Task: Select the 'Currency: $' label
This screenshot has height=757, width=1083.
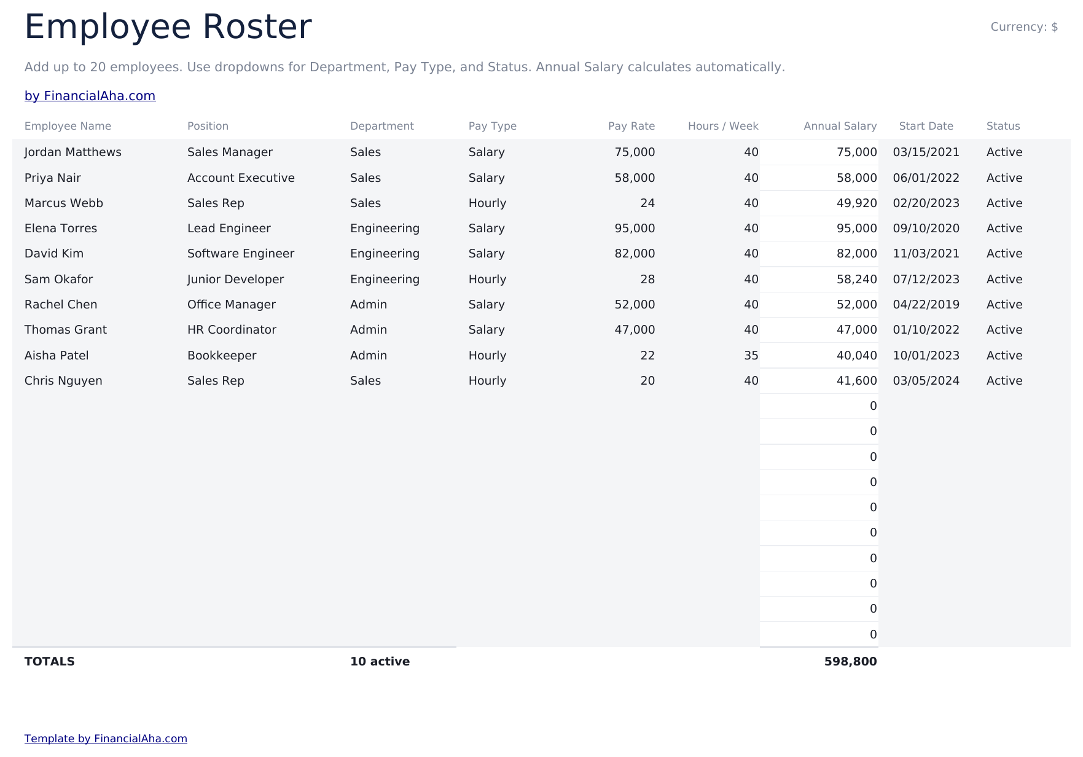Action: (1024, 27)
